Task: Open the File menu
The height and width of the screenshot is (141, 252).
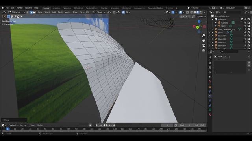Action: (7, 8)
